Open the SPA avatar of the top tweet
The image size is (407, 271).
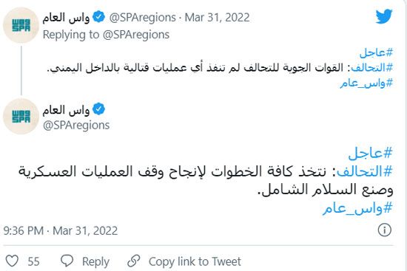pyautogui.click(x=21, y=25)
